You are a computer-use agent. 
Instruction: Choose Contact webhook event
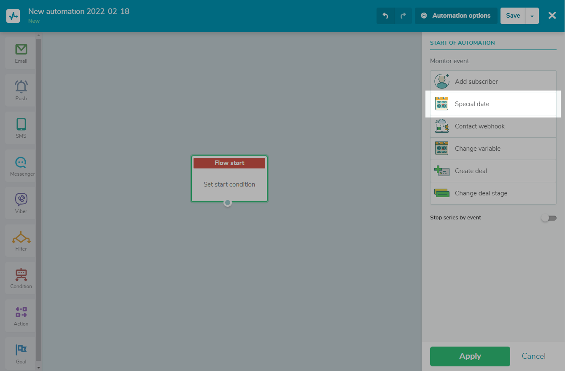[x=493, y=126]
